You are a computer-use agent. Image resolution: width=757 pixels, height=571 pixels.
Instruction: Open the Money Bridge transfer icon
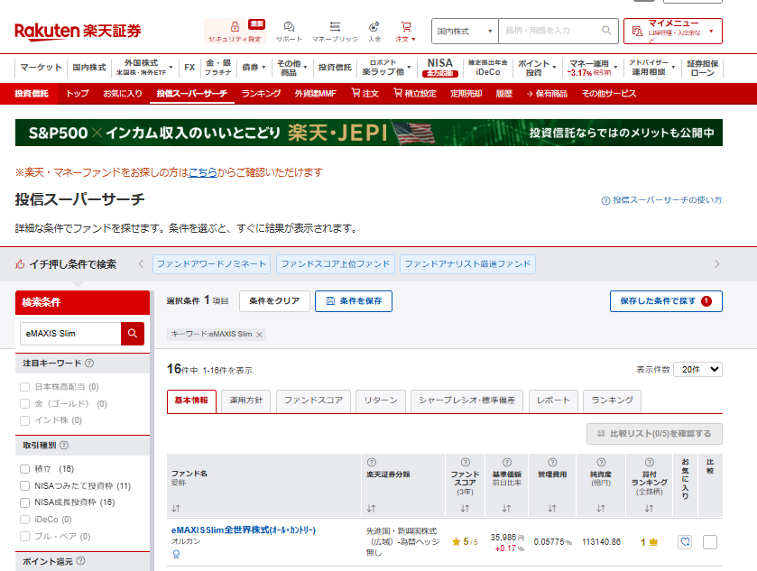click(335, 26)
